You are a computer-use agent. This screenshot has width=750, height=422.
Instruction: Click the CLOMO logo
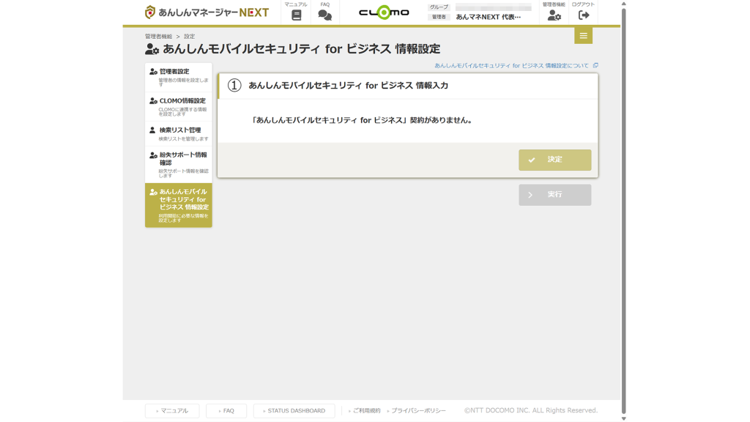pos(384,12)
